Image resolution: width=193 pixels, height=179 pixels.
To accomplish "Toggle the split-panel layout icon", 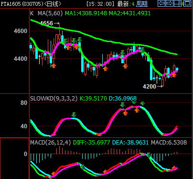I will point(178,3).
